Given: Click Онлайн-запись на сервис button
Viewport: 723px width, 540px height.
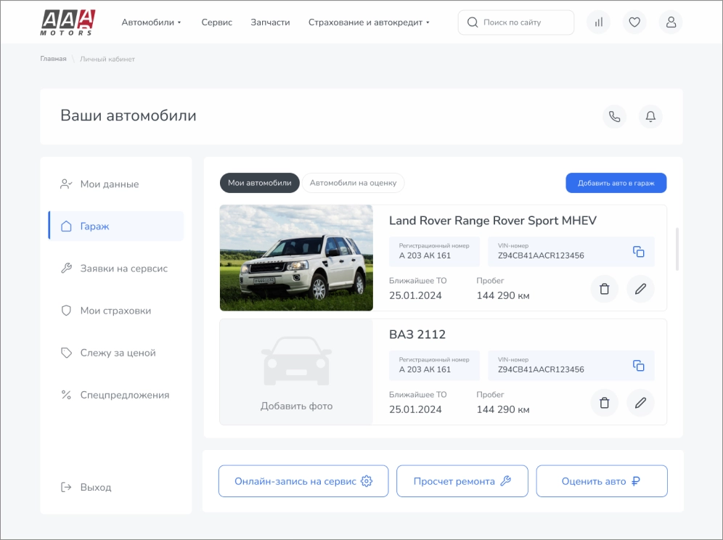Looking at the screenshot, I should point(303,481).
